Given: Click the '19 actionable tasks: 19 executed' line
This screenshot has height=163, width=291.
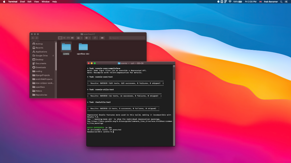Looking at the screenshot, I should pyautogui.click(x=104, y=130).
